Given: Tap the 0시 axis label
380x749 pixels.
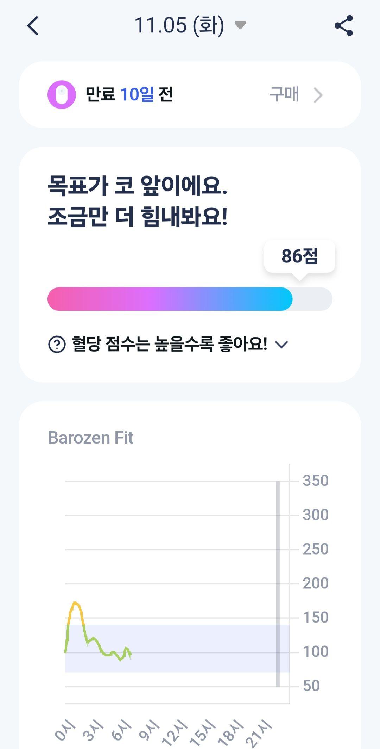Looking at the screenshot, I should [x=65, y=730].
